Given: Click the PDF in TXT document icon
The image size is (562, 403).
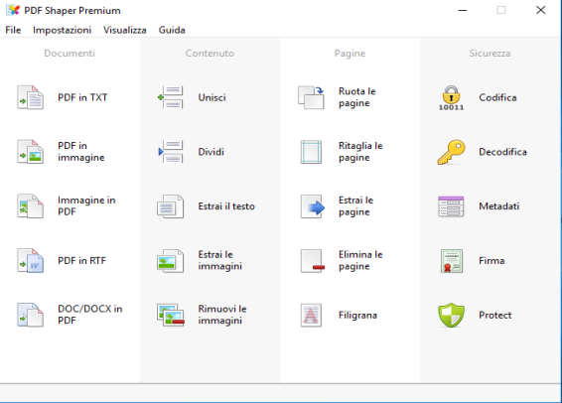Looking at the screenshot, I should [31, 97].
